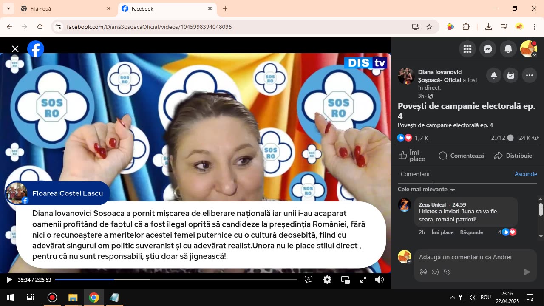Install app icon in address bar
The height and width of the screenshot is (306, 544).
click(x=416, y=27)
